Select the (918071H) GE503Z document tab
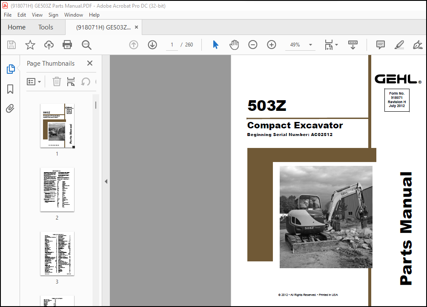The height and width of the screenshot is (307, 427). click(103, 27)
